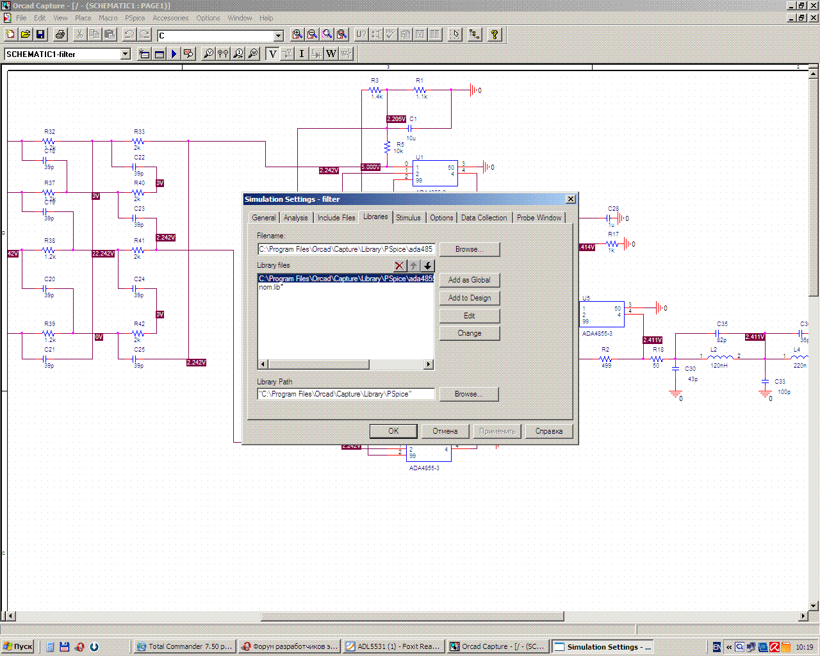Screen dimensions: 820x656
Task: Close the Simulation Settings dialog
Action: click(x=571, y=199)
